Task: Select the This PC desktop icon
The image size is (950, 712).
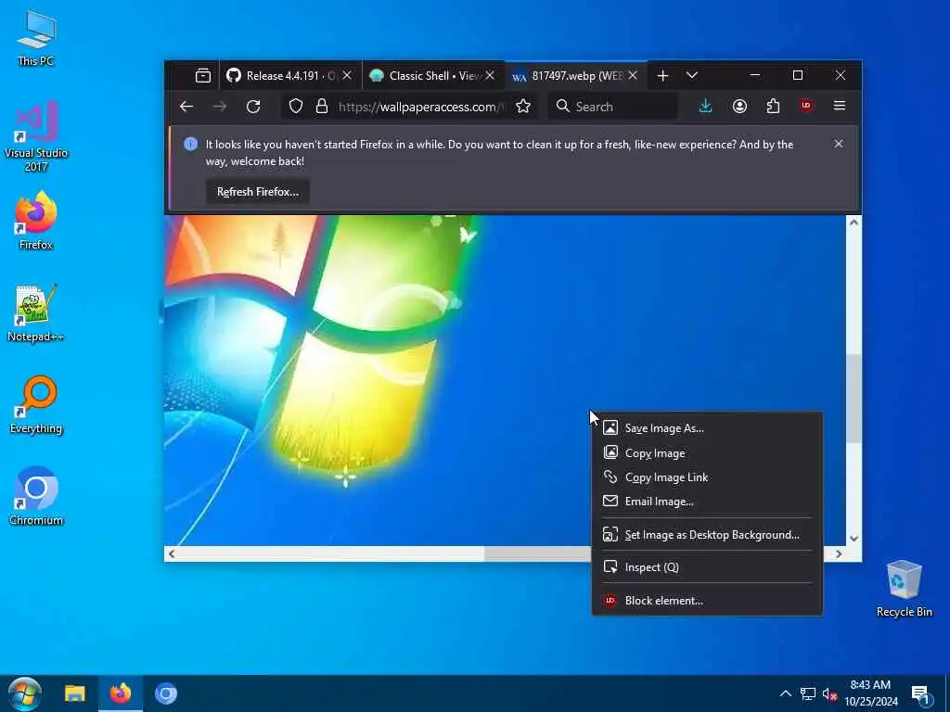Action: (x=36, y=38)
